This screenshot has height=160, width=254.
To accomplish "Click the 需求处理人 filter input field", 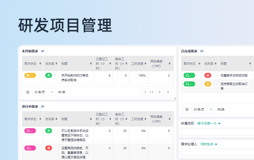I will (x=217, y=152).
